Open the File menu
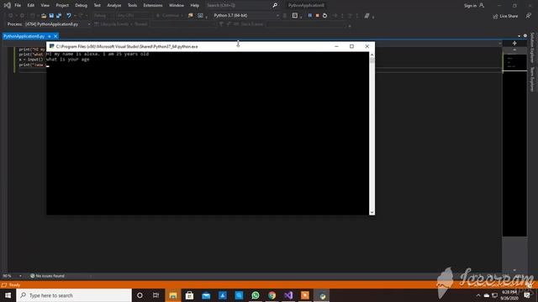The image size is (538, 302). click(18, 6)
